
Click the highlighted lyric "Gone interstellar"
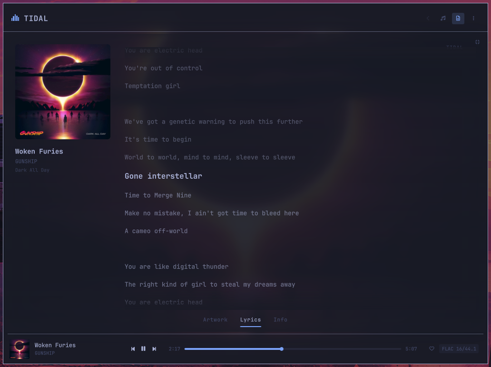click(164, 176)
